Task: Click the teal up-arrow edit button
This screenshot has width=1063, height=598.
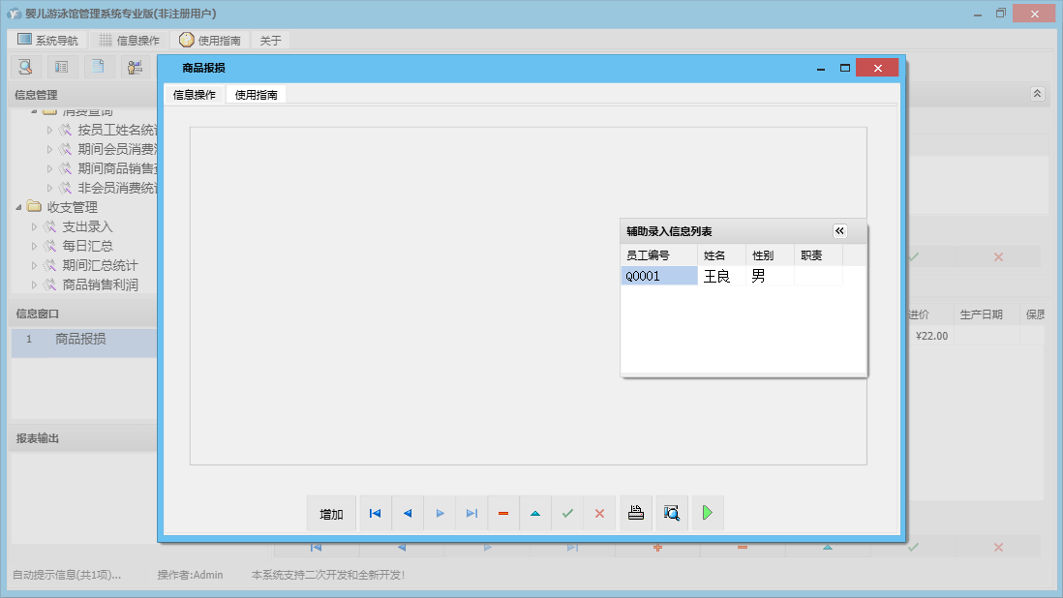Action: tap(535, 514)
